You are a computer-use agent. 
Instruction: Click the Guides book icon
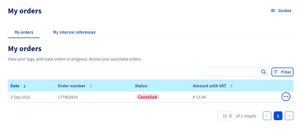coord(273,11)
